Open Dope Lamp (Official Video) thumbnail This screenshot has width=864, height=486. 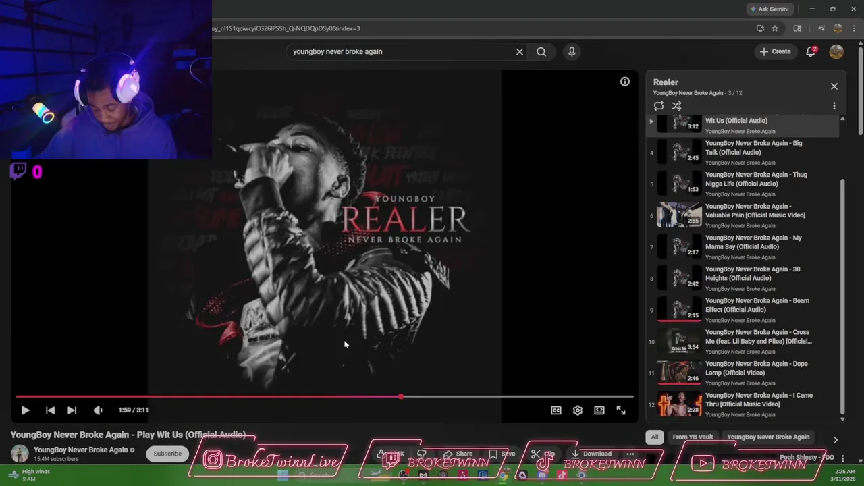(680, 372)
